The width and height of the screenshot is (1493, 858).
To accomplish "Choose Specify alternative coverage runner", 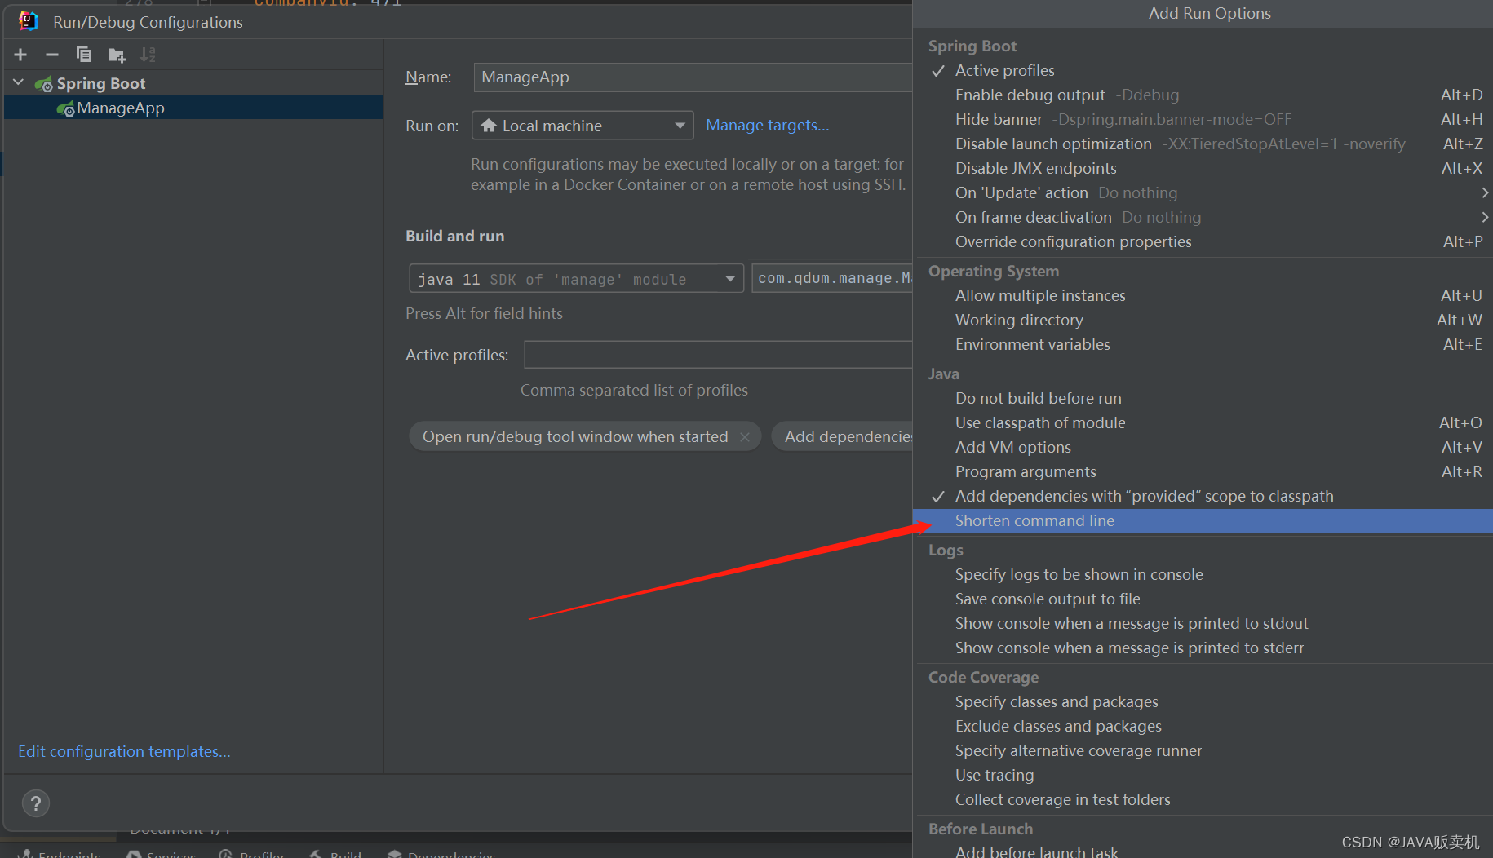I will [1203, 750].
